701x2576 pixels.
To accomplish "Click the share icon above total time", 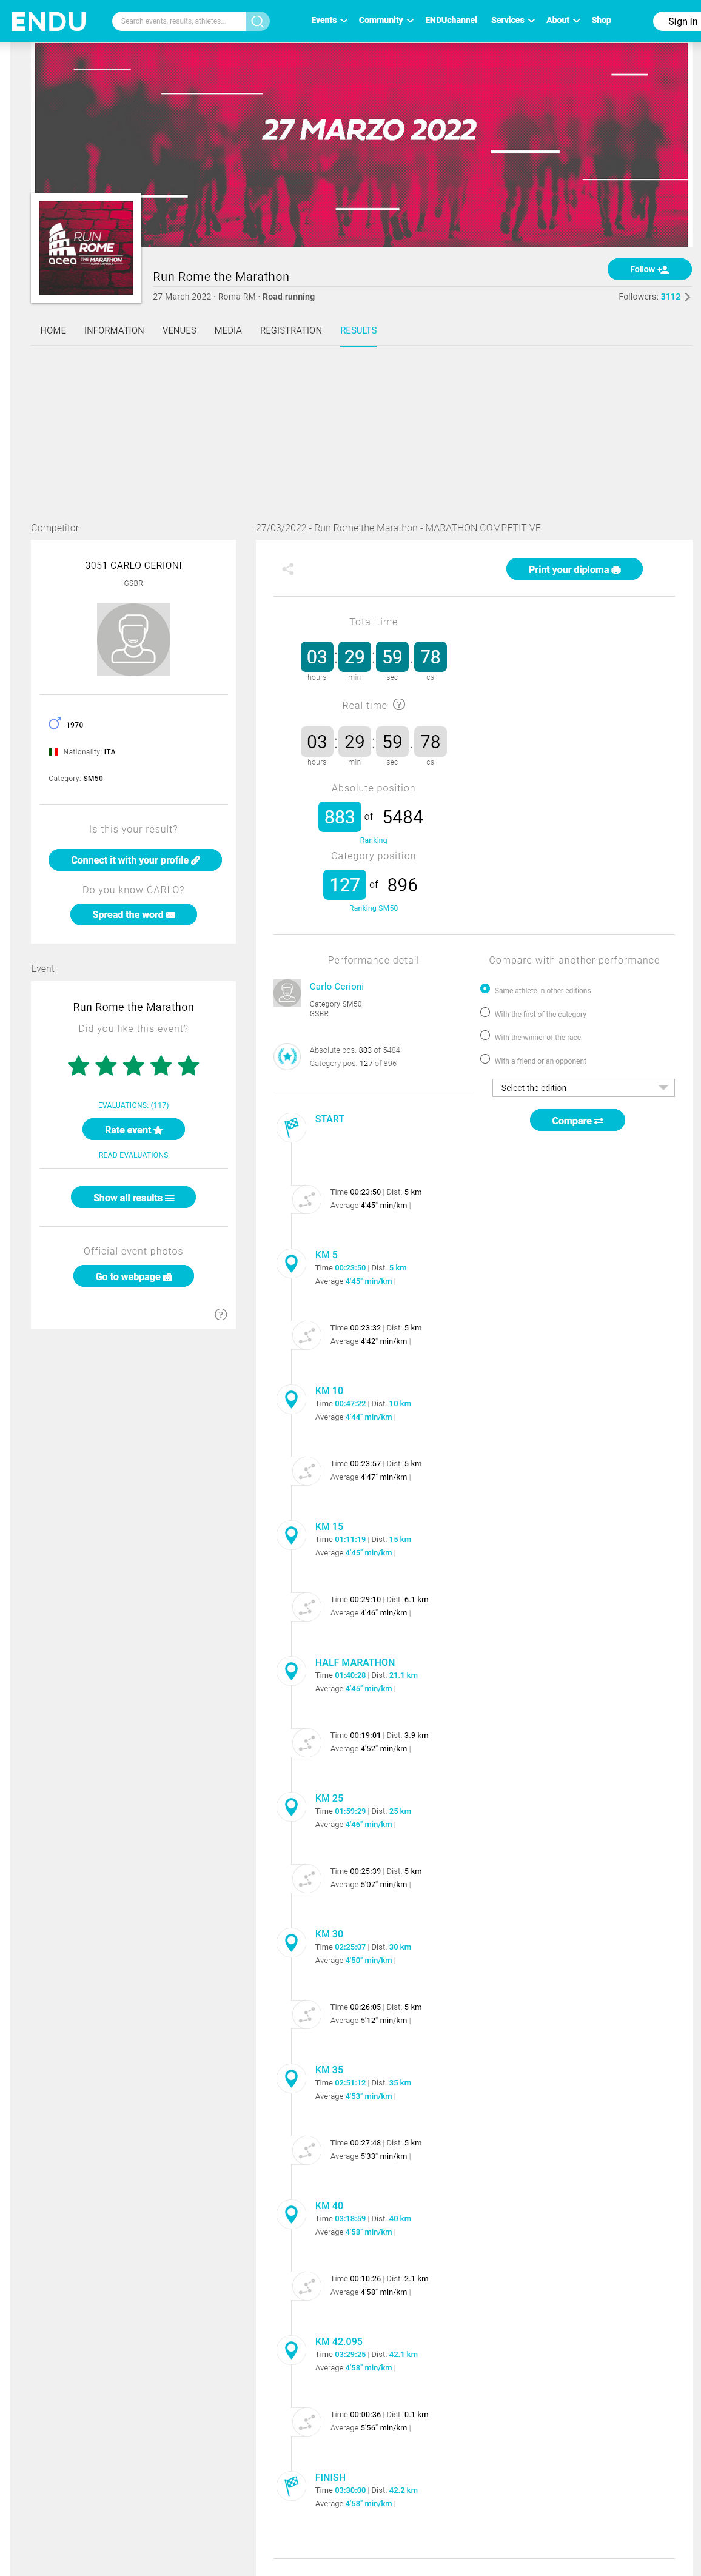I will [288, 569].
